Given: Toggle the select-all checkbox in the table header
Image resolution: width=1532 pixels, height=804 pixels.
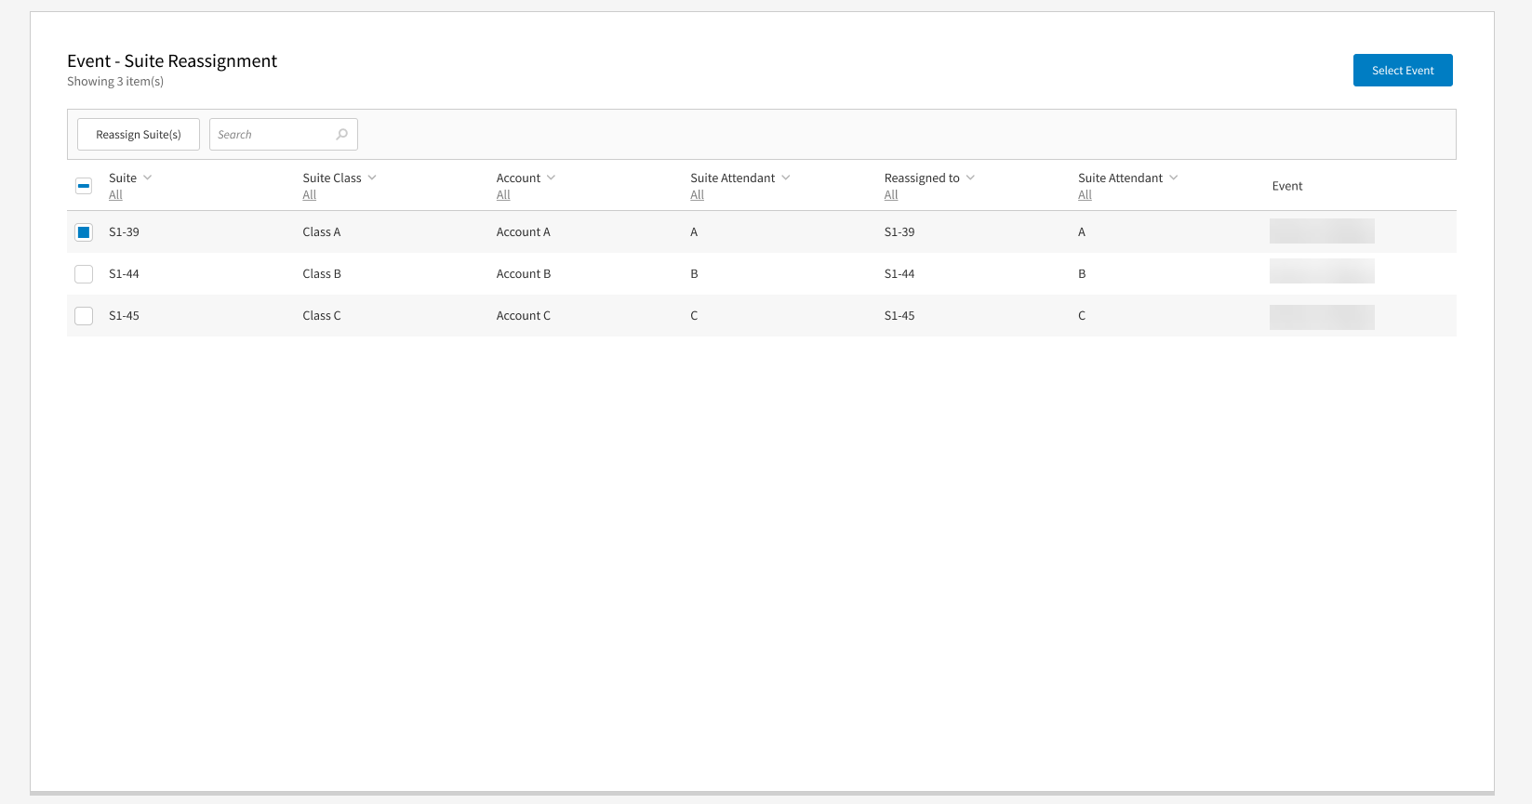Looking at the screenshot, I should [x=84, y=186].
